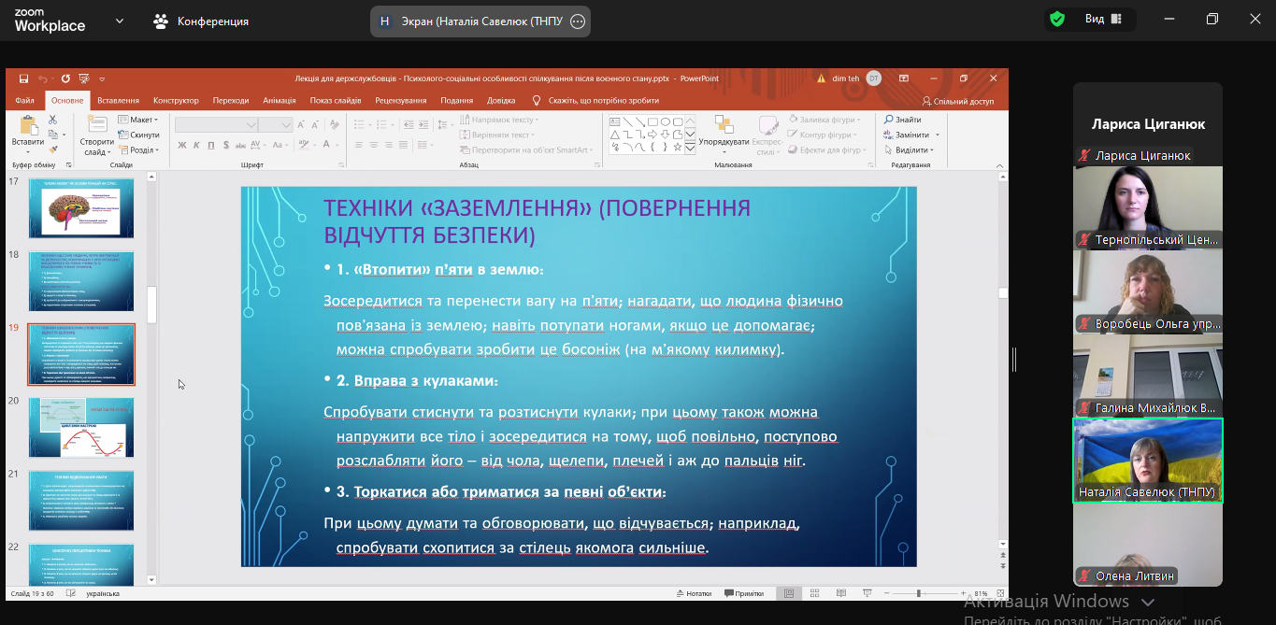
Task: Open the Вставлення ribbon tab
Action: pyautogui.click(x=118, y=101)
